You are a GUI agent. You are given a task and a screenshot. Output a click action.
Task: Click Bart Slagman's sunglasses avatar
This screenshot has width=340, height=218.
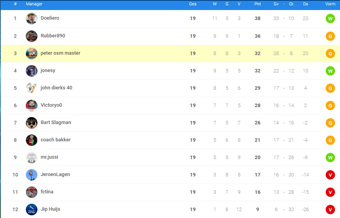(31, 122)
